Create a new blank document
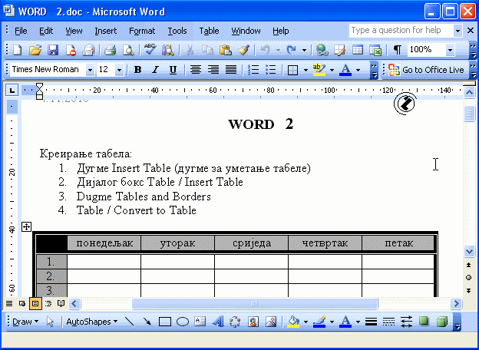This screenshot has height=350, width=479. pyautogui.click(x=17, y=50)
